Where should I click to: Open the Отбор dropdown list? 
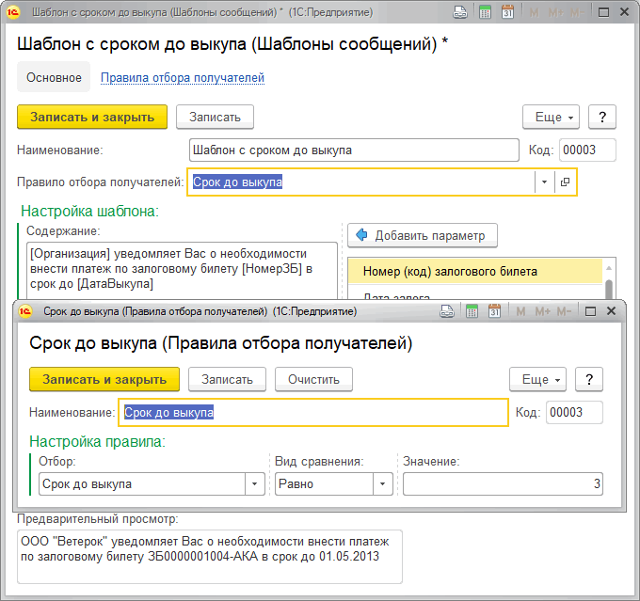[x=255, y=483]
